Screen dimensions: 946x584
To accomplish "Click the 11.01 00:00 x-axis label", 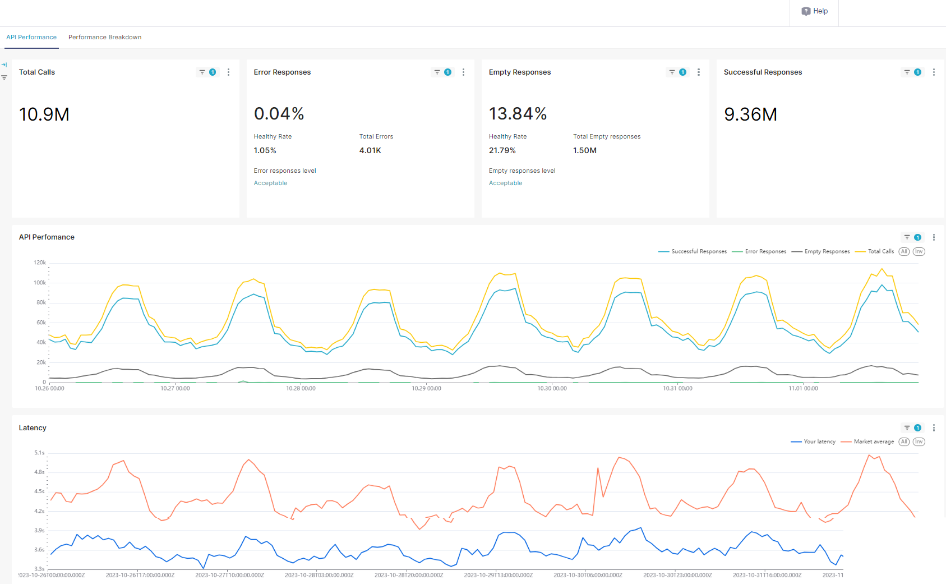I will click(803, 388).
